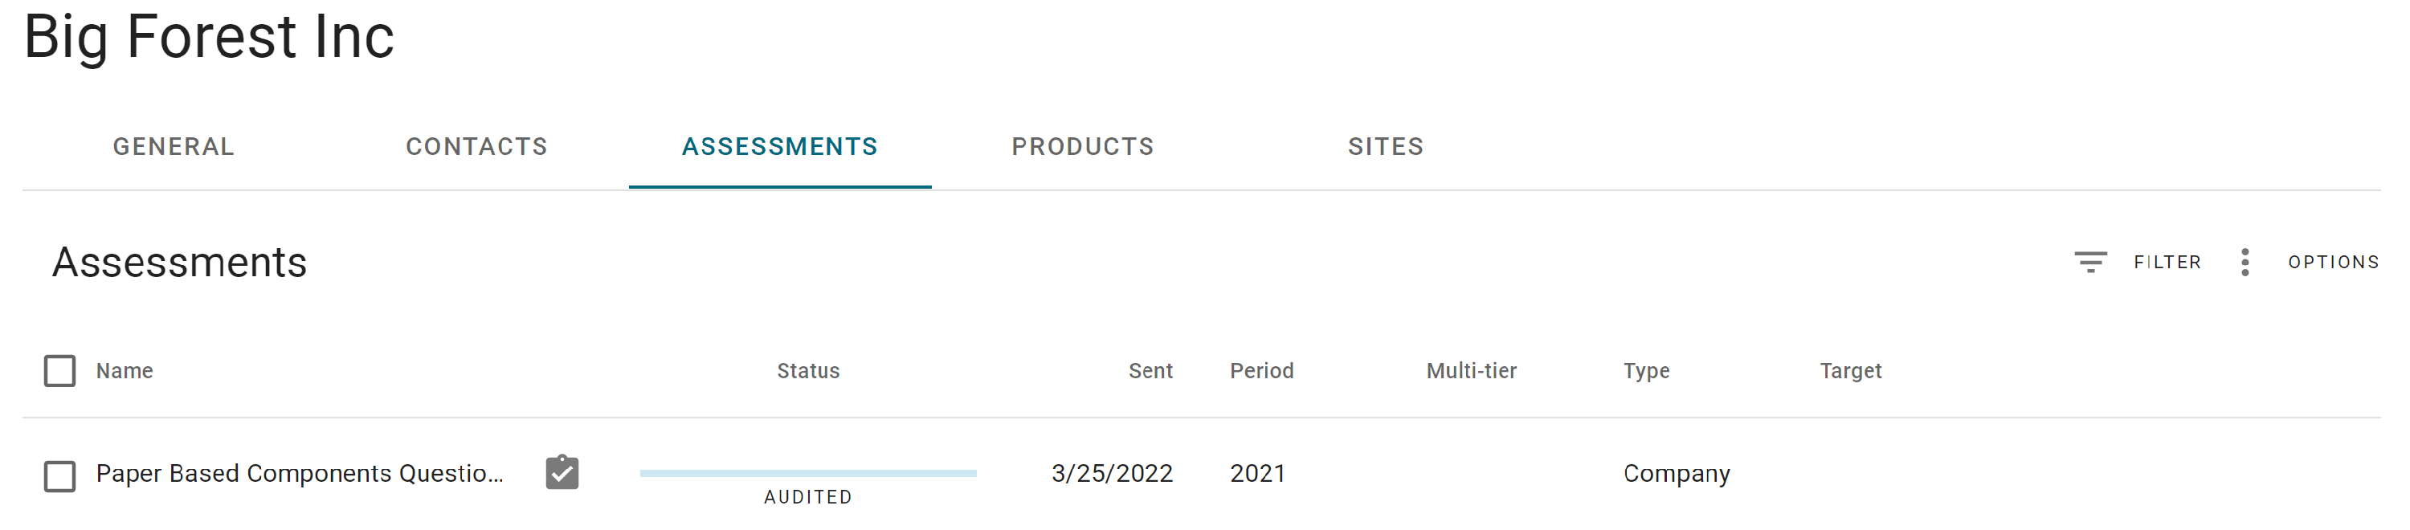The width and height of the screenshot is (2410, 530).
Task: Click the audited clipboard checkmark icon
Action: coord(562,472)
